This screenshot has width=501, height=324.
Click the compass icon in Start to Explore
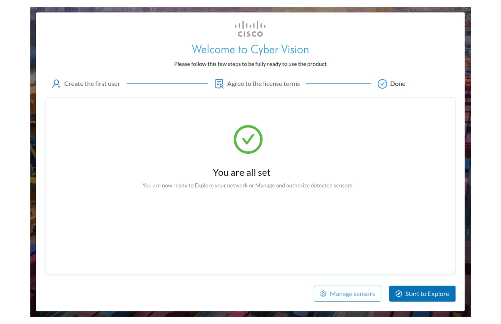[x=399, y=294]
